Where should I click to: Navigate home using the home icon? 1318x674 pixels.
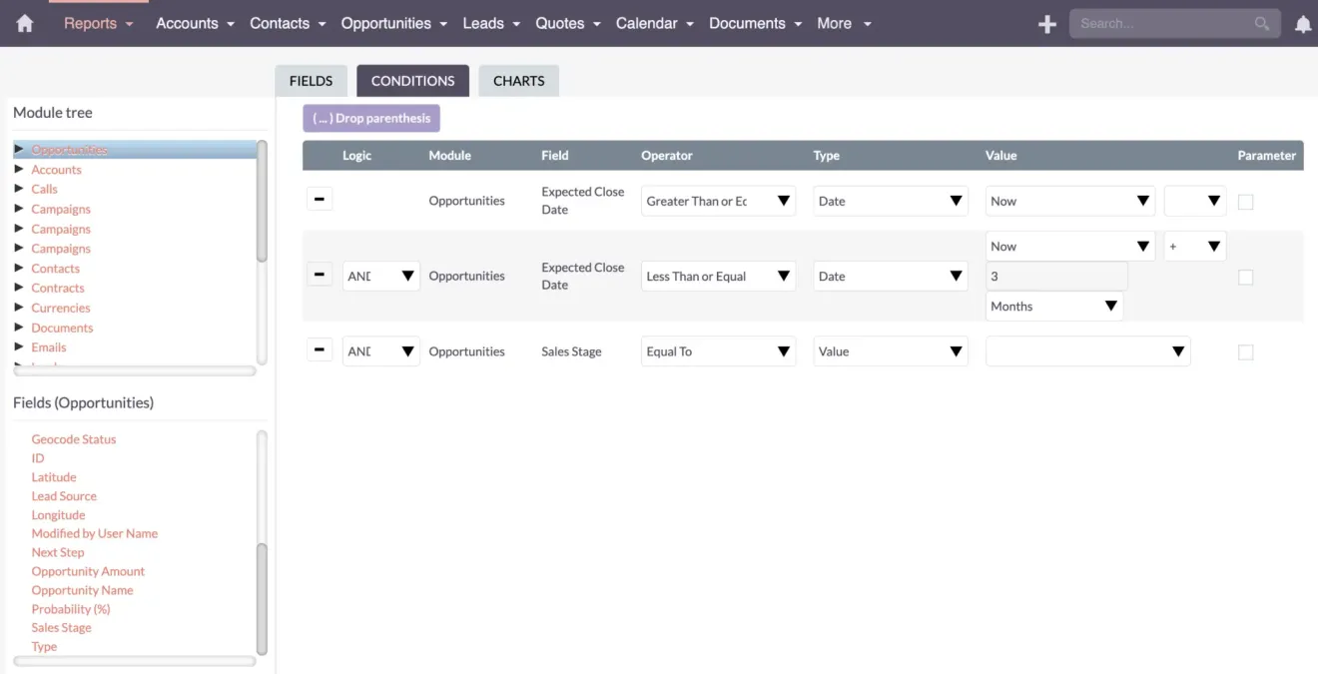coord(24,23)
